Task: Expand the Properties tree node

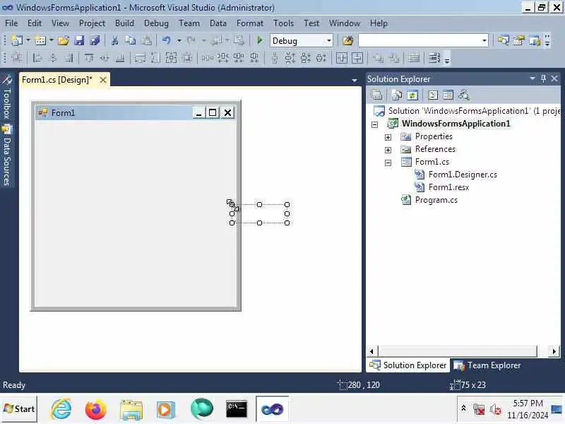Action: [388, 137]
